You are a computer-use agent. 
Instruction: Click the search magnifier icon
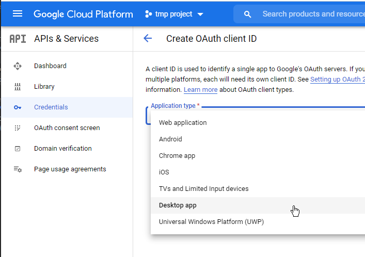[x=248, y=14]
